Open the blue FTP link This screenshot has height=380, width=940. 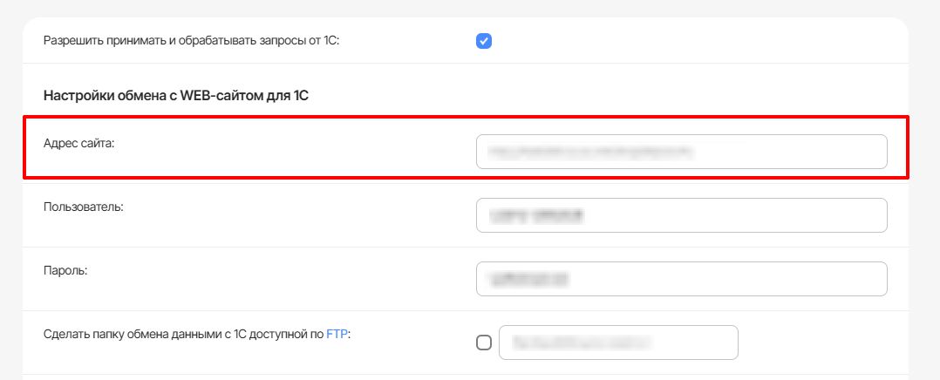(337, 334)
